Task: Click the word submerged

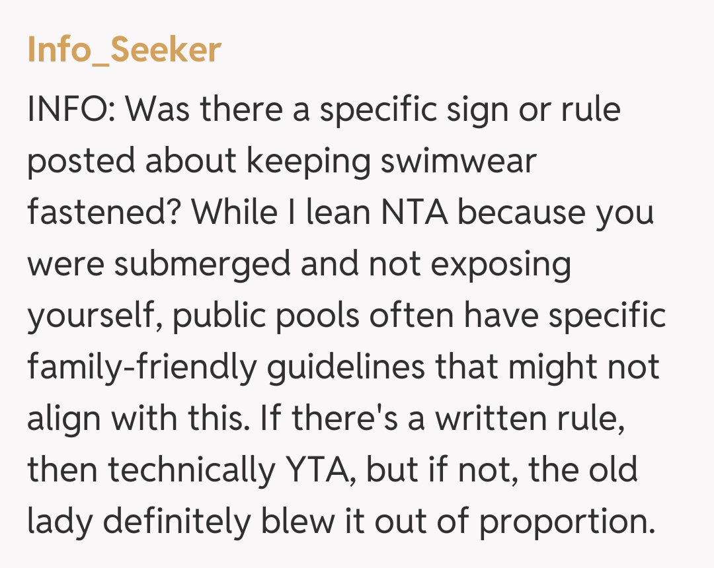Action: coord(202,264)
